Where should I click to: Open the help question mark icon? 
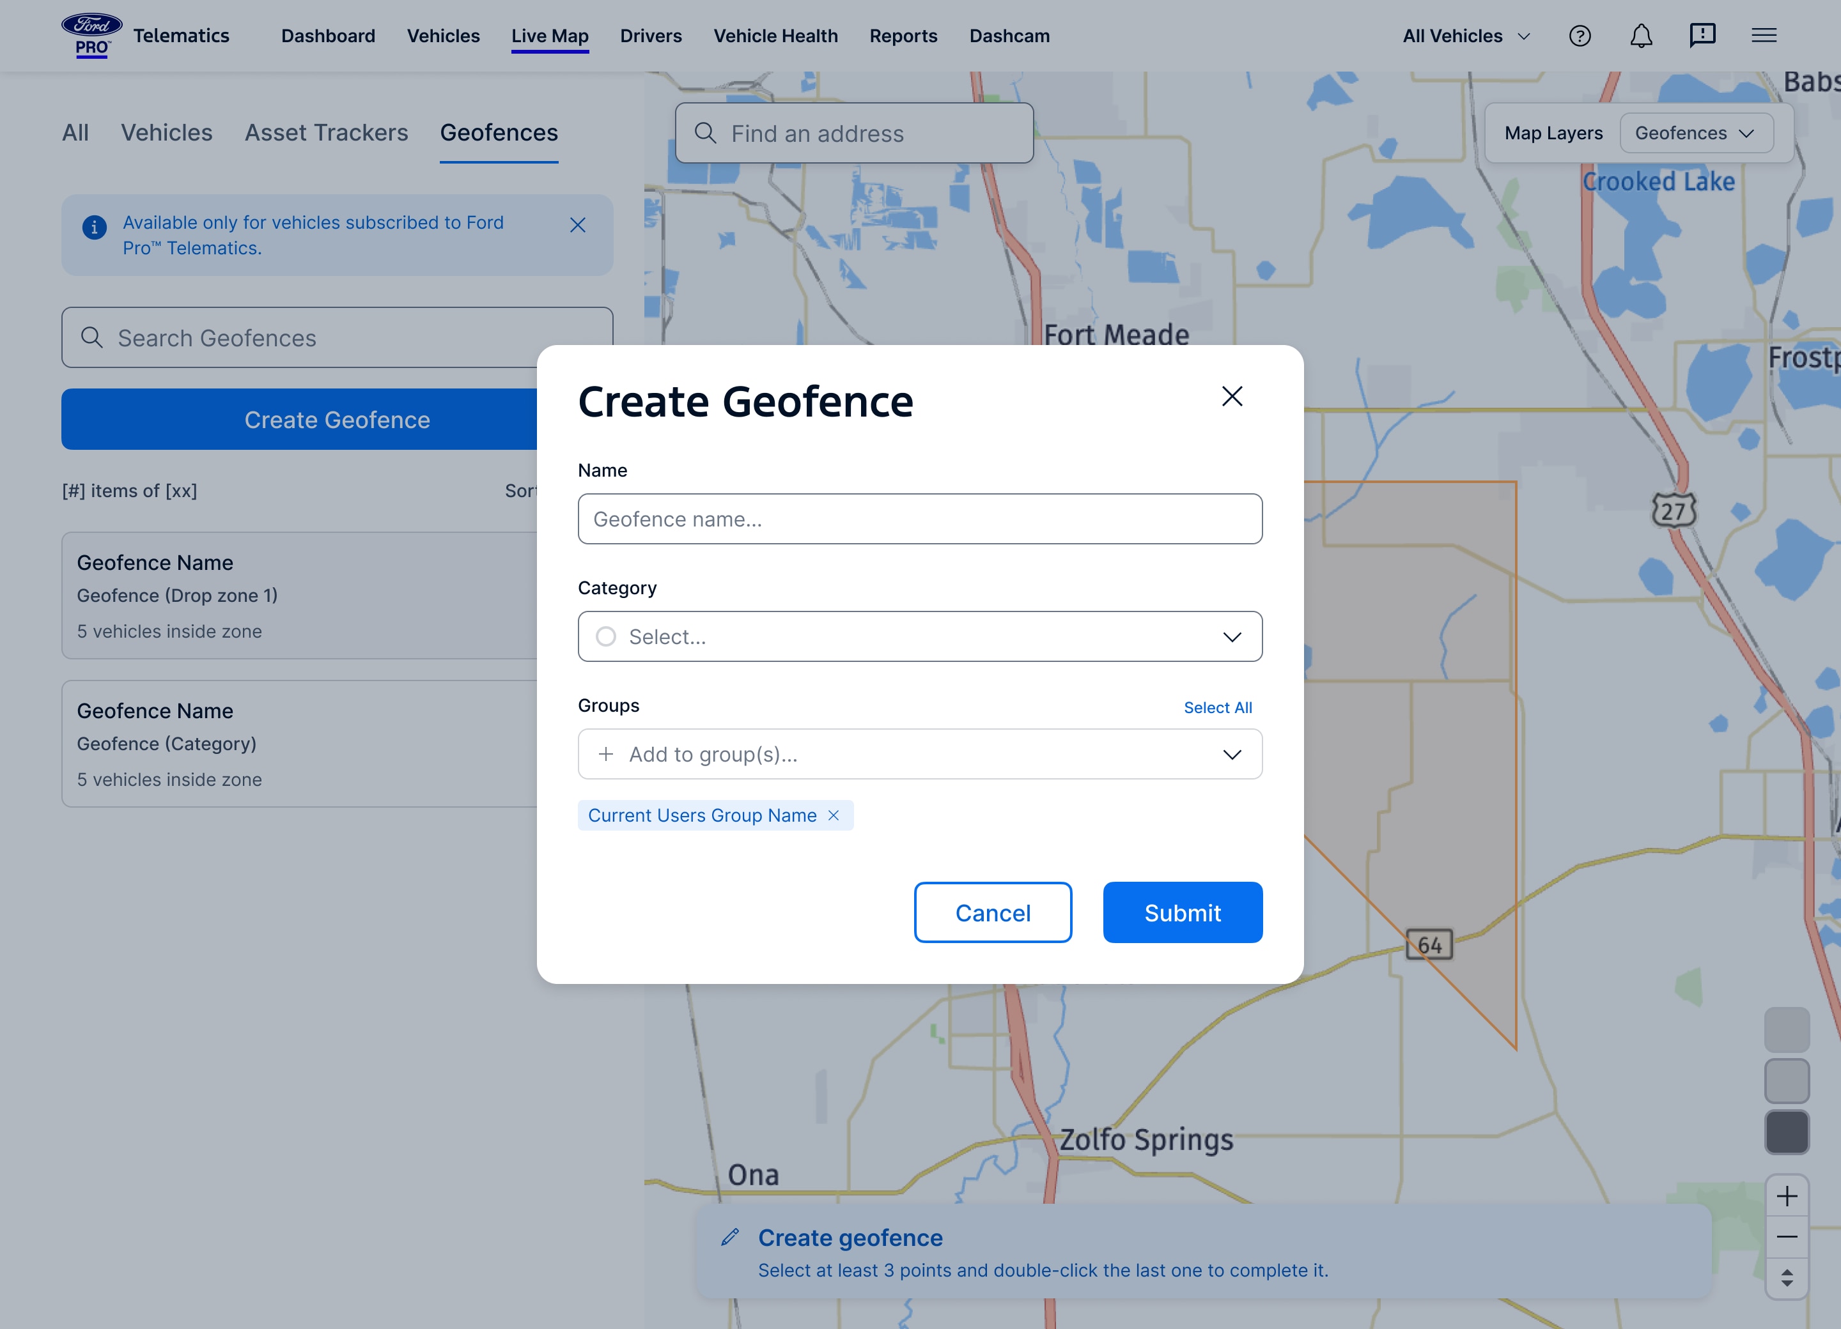click(1580, 36)
